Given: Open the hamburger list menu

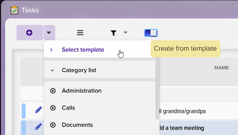Looking at the screenshot, I should pyautogui.click(x=80, y=32).
